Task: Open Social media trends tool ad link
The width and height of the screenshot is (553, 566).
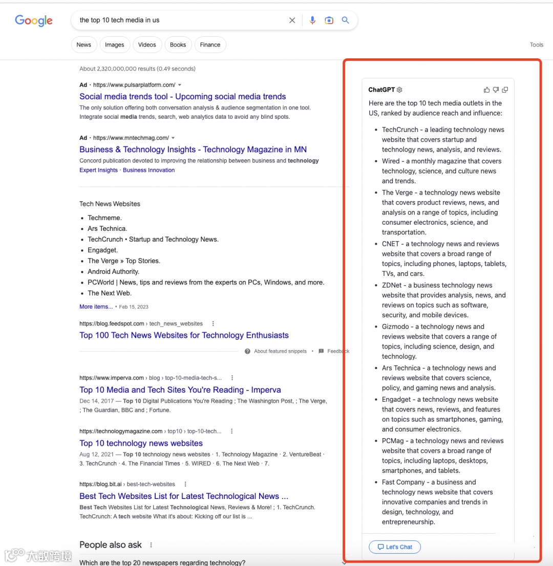Action: (182, 96)
